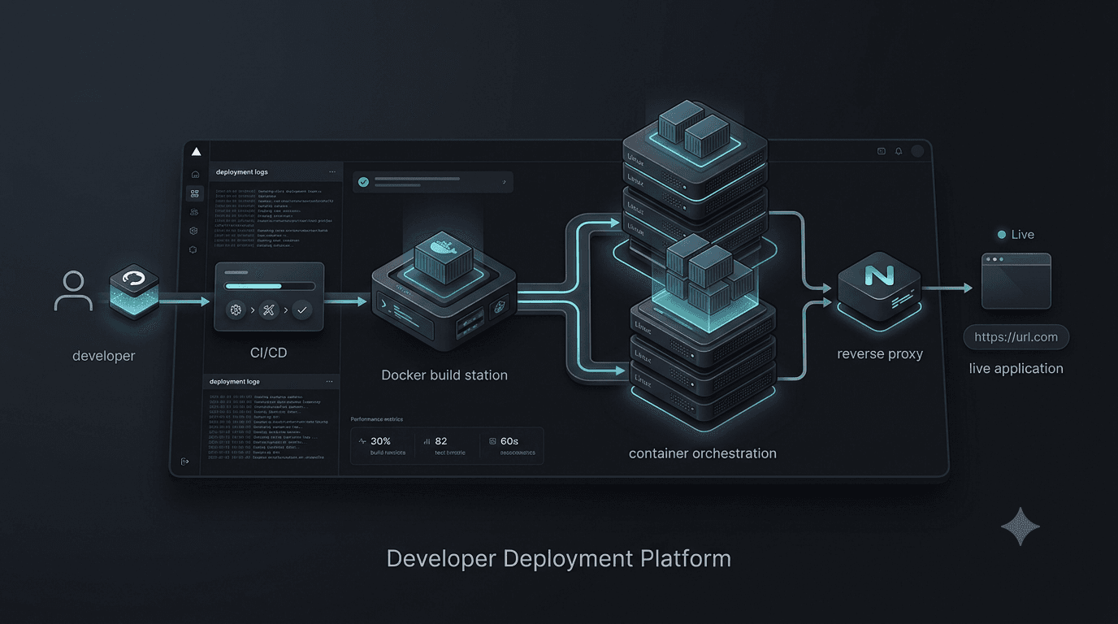Select the 82 test metric

point(445,445)
